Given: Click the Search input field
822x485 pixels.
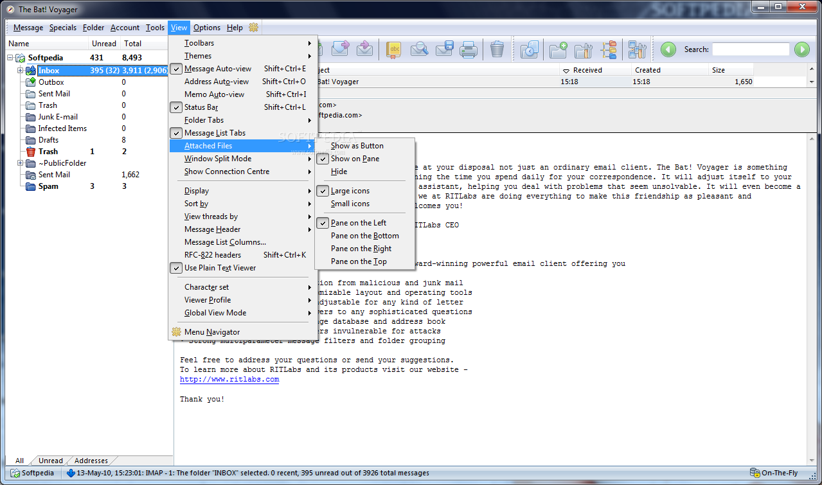Looking at the screenshot, I should 751,49.
